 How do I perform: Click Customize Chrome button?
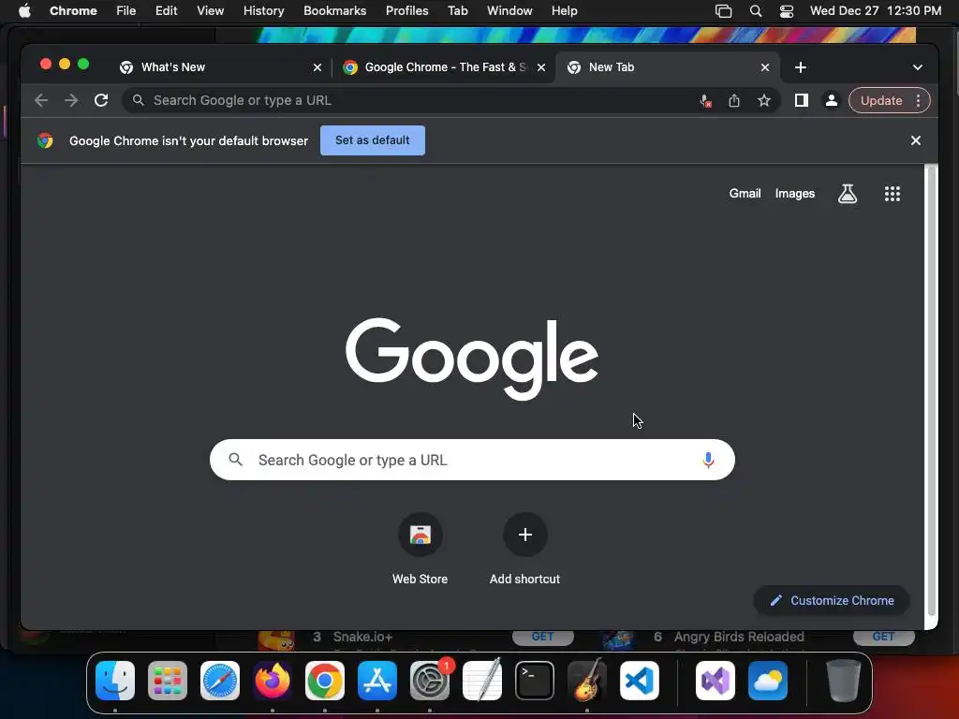[x=832, y=600]
